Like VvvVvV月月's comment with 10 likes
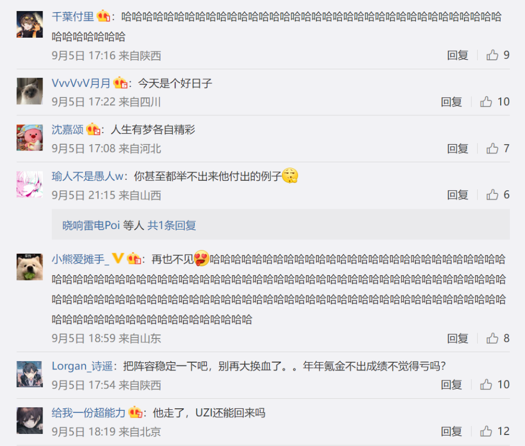Screen dimensions: 525x446 [495, 102]
